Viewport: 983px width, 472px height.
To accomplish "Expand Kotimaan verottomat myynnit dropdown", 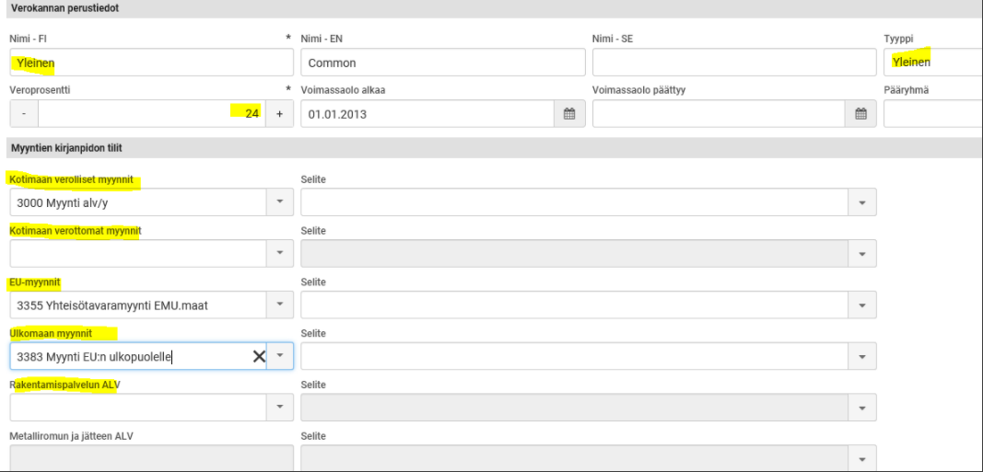I will tap(280, 254).
